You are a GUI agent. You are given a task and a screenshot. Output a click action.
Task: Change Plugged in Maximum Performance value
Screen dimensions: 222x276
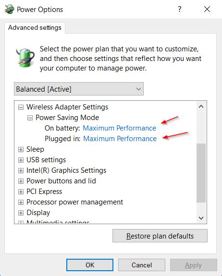point(120,139)
